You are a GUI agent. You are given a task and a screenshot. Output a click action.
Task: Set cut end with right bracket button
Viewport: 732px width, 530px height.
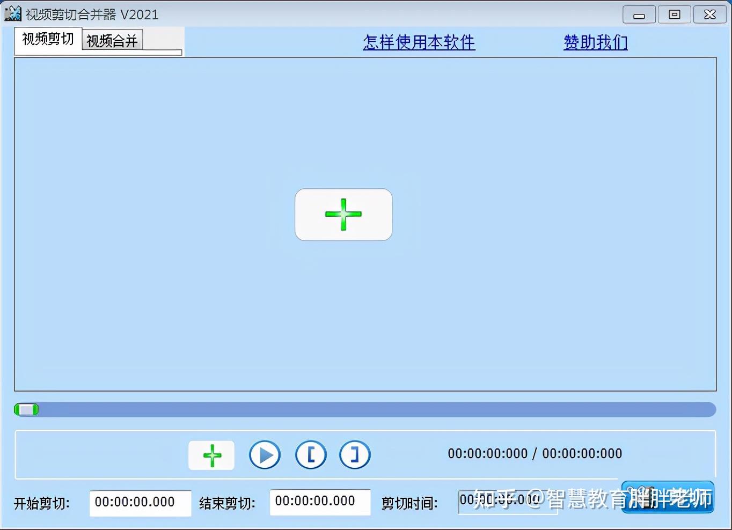tap(355, 455)
